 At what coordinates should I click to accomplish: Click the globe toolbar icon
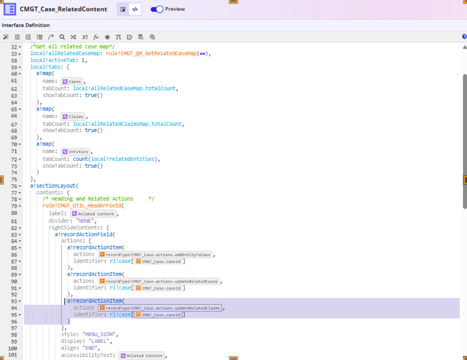pyautogui.click(x=152, y=37)
